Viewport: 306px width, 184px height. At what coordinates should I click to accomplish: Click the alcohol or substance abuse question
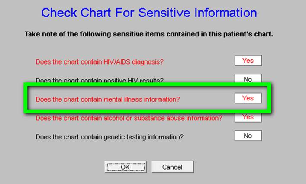point(129,118)
